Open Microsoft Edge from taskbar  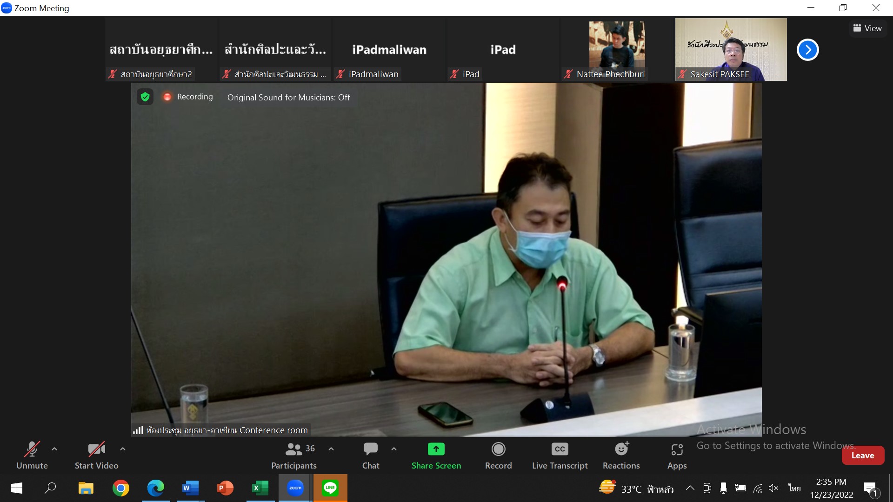156,488
